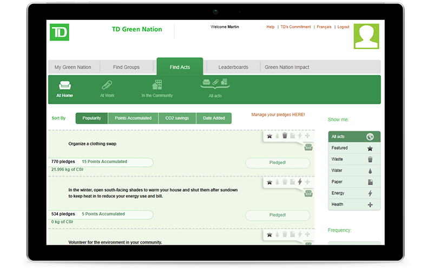Select the All acts combined icon

(215, 84)
